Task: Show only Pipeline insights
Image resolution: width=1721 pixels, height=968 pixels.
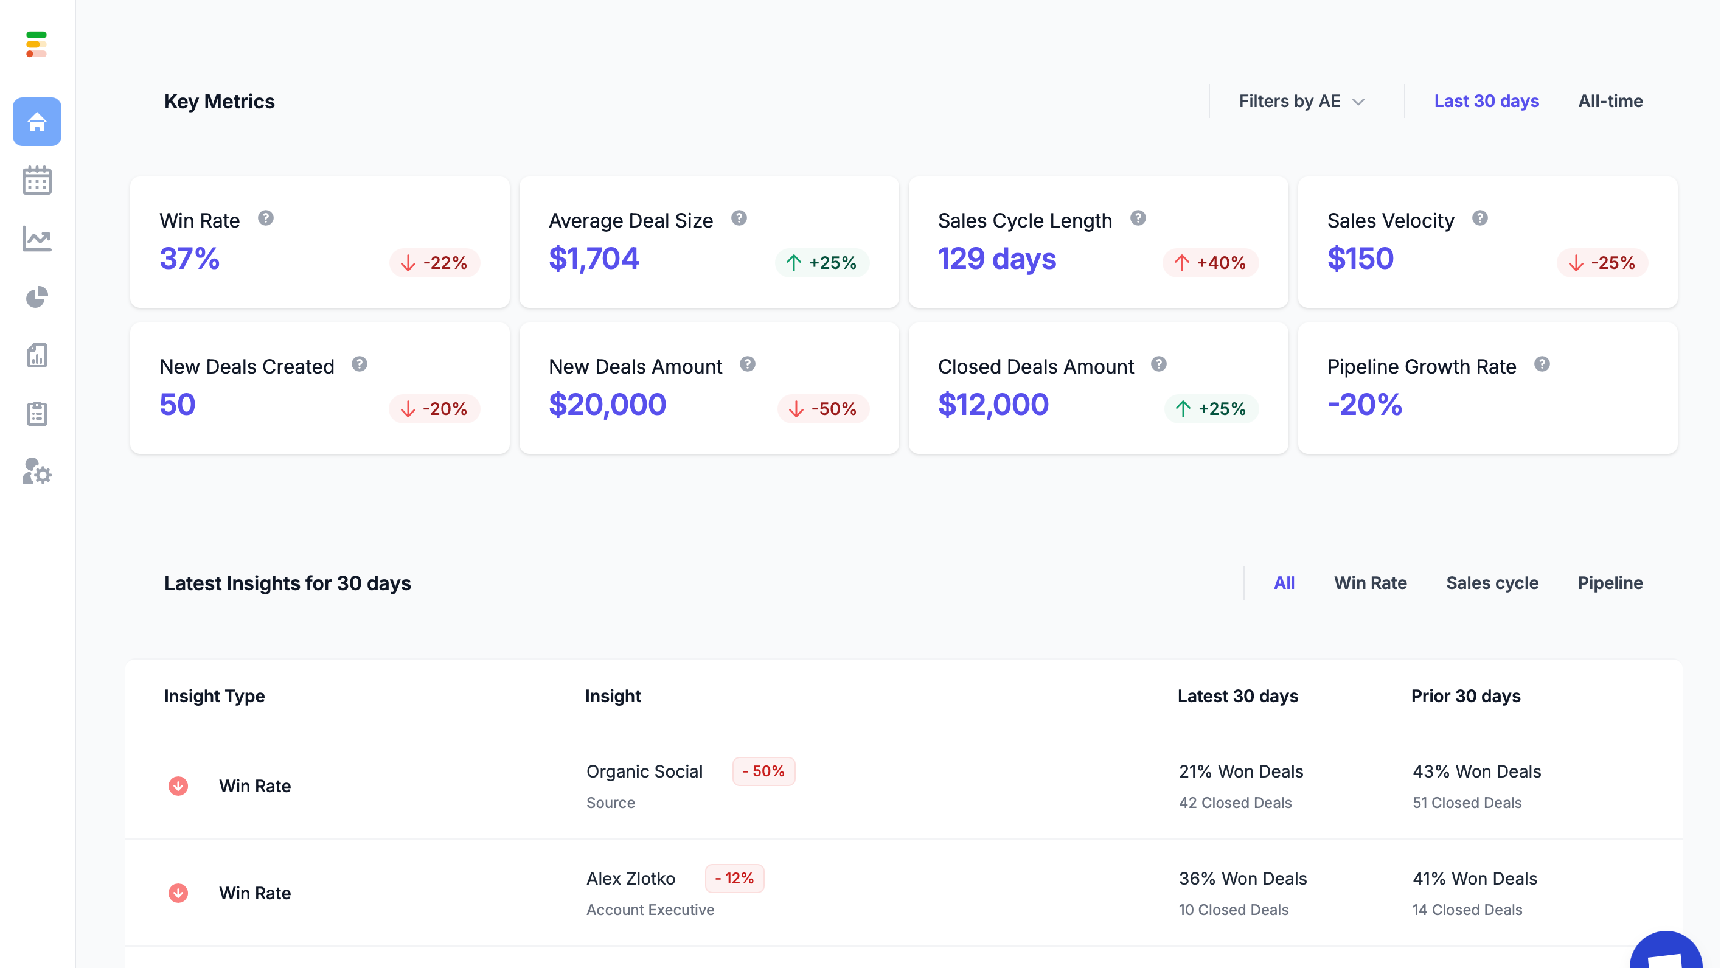Action: tap(1610, 583)
